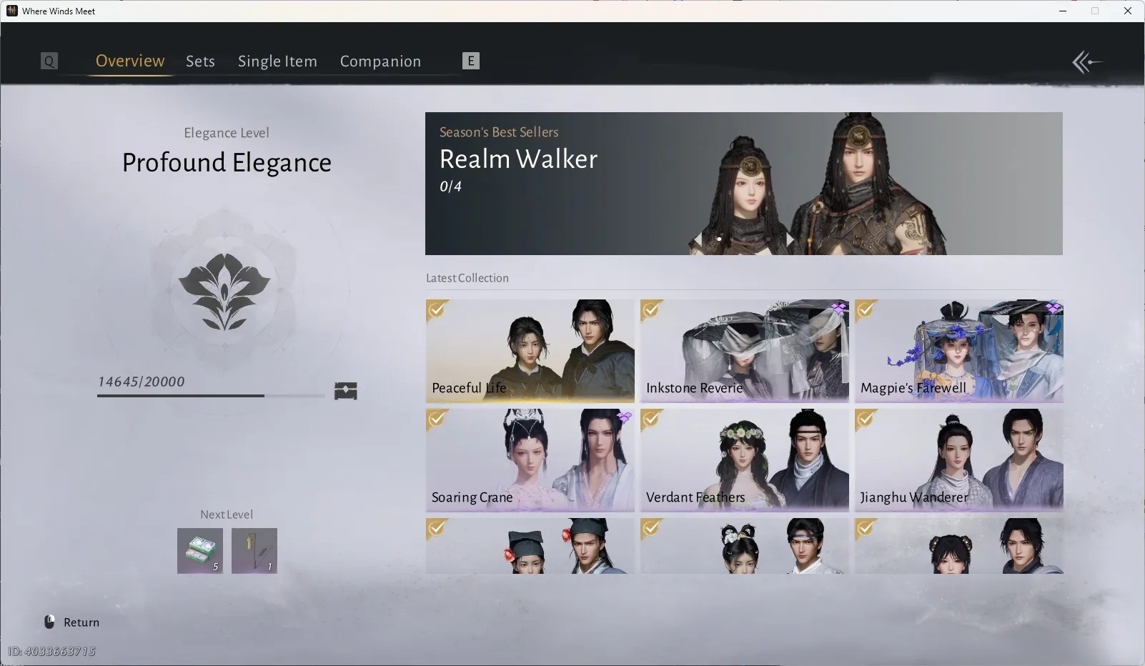Screen dimensions: 1145x666
Task: Click the "Profound Elegance" title text
Action: click(227, 163)
